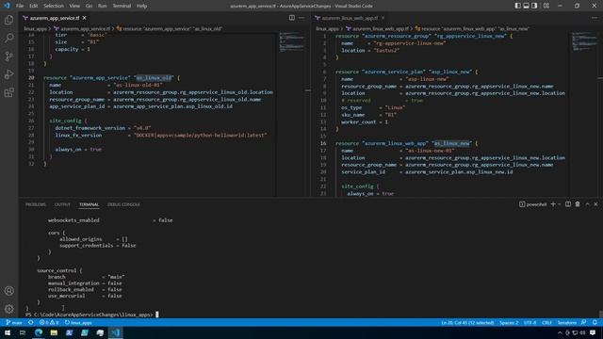
Task: Open the Customize Layout control
Action: [x=546, y=6]
